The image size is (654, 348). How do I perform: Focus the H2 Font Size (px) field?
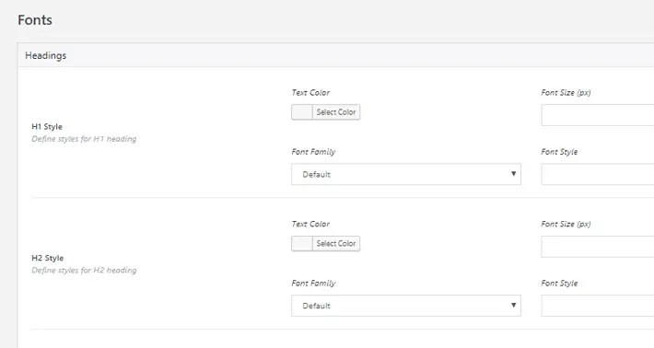598,247
